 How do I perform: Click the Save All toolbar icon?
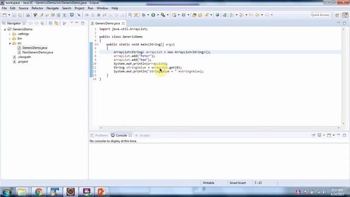[20, 15]
